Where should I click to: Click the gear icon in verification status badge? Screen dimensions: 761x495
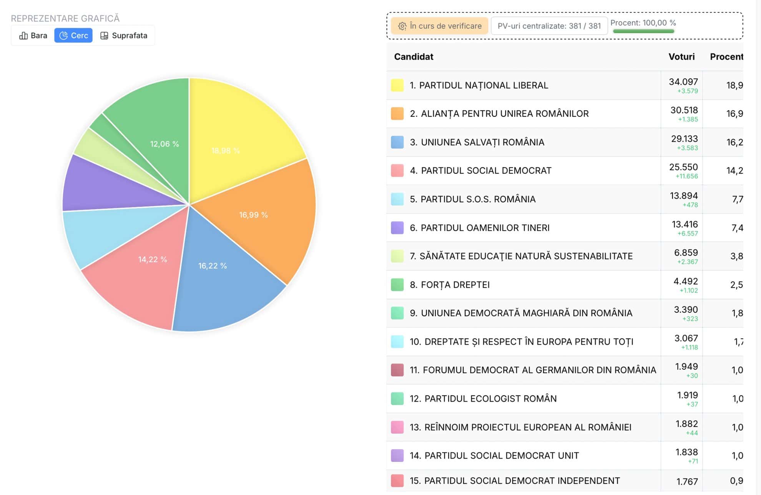[402, 26]
